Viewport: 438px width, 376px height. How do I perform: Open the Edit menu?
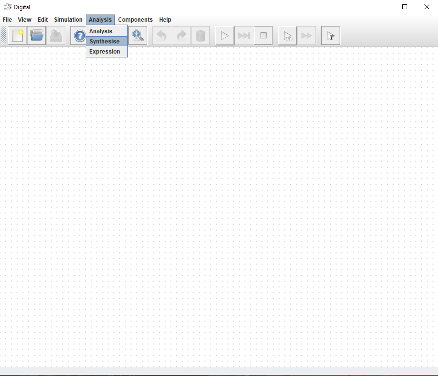43,20
